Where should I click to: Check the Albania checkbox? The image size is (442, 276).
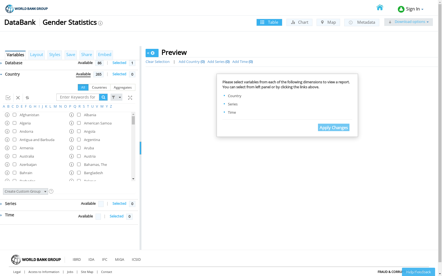coord(79,115)
